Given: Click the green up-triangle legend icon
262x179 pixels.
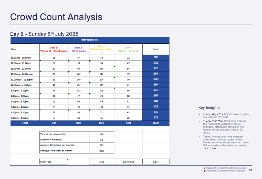Looking at the screenshot, I should pos(204,168).
